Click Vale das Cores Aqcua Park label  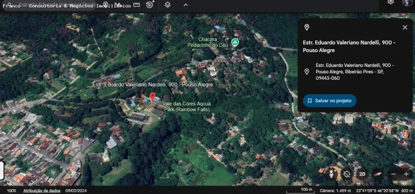[186, 107]
